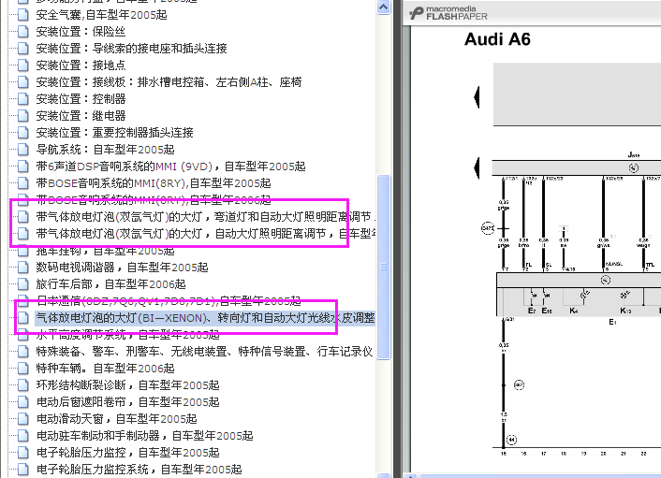Open 带BOSE音响系统的MMI(8RY),自车型年2005起
Screen dimensions: 661x478
(154, 183)
